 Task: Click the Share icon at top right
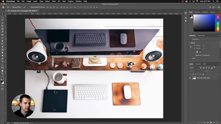tap(219, 7)
